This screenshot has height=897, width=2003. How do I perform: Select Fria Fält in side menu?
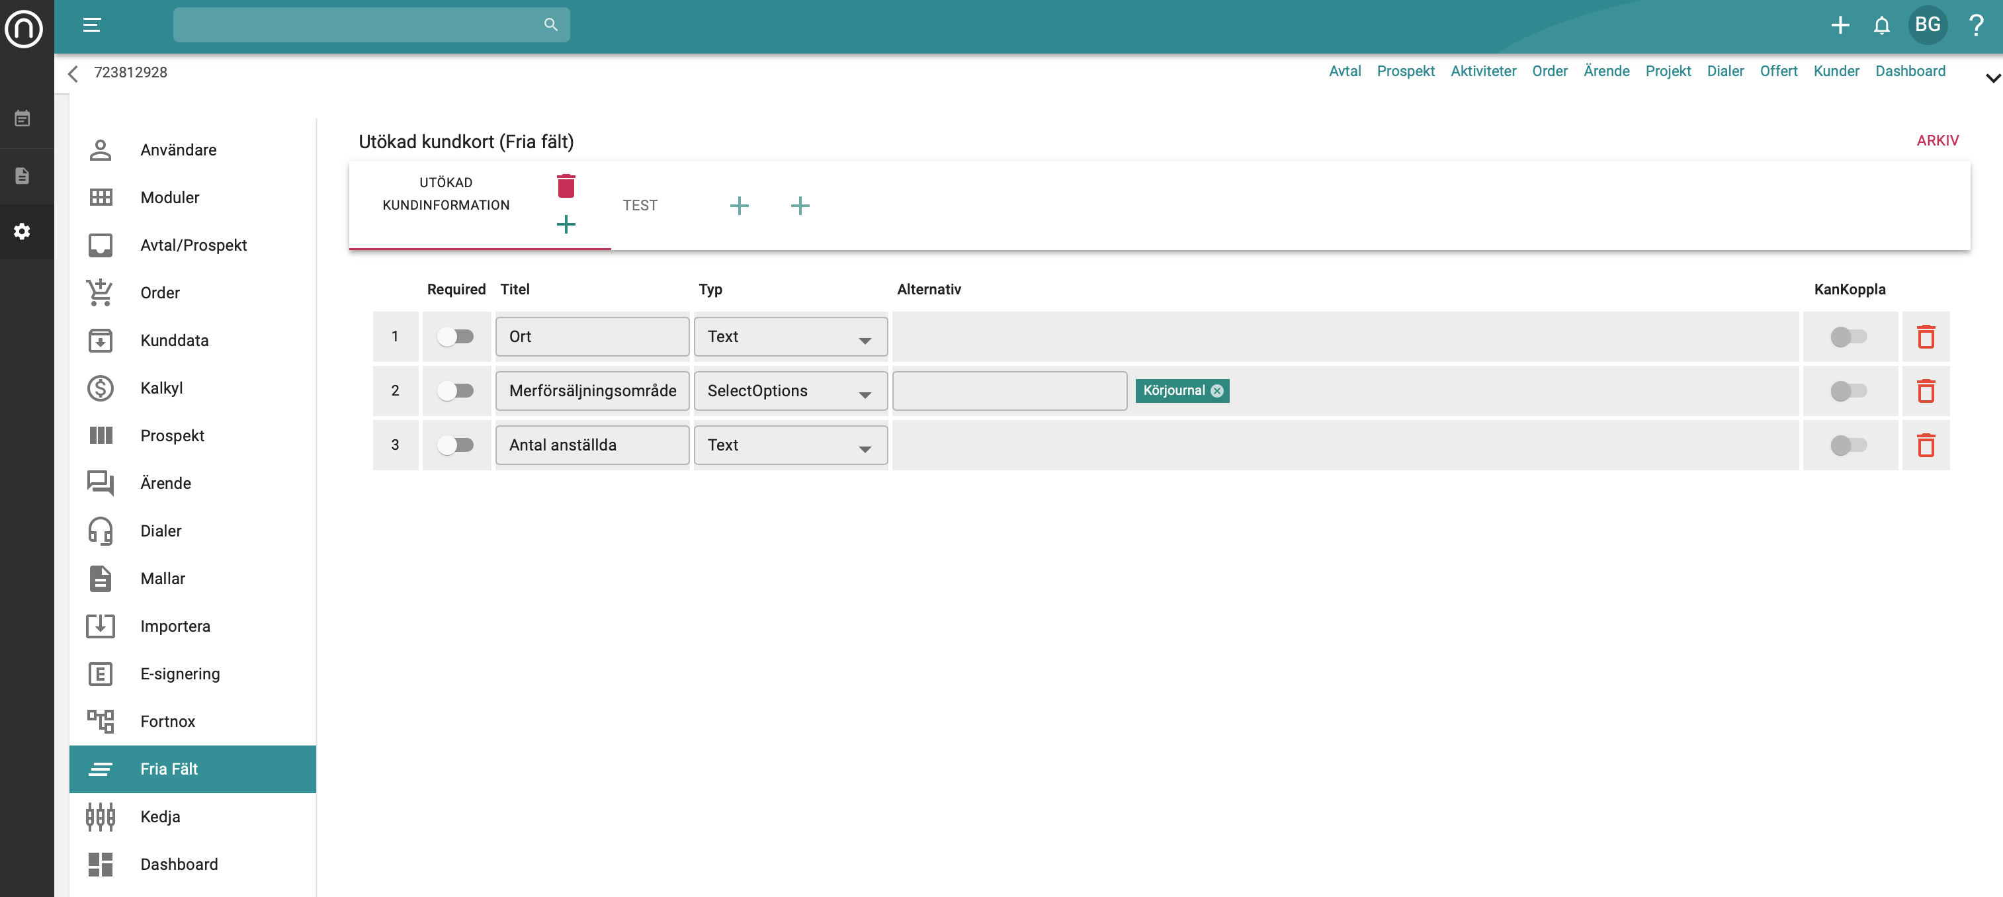click(x=192, y=769)
